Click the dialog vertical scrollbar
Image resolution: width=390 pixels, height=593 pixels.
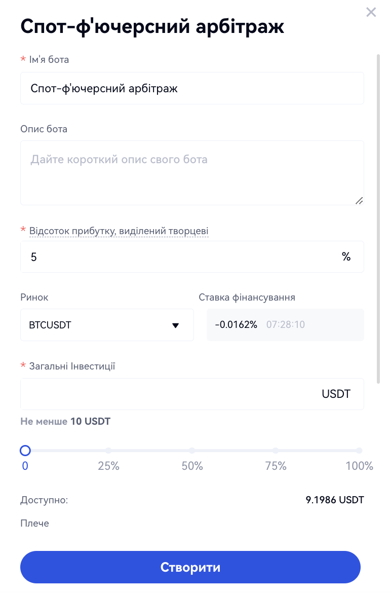[378, 218]
